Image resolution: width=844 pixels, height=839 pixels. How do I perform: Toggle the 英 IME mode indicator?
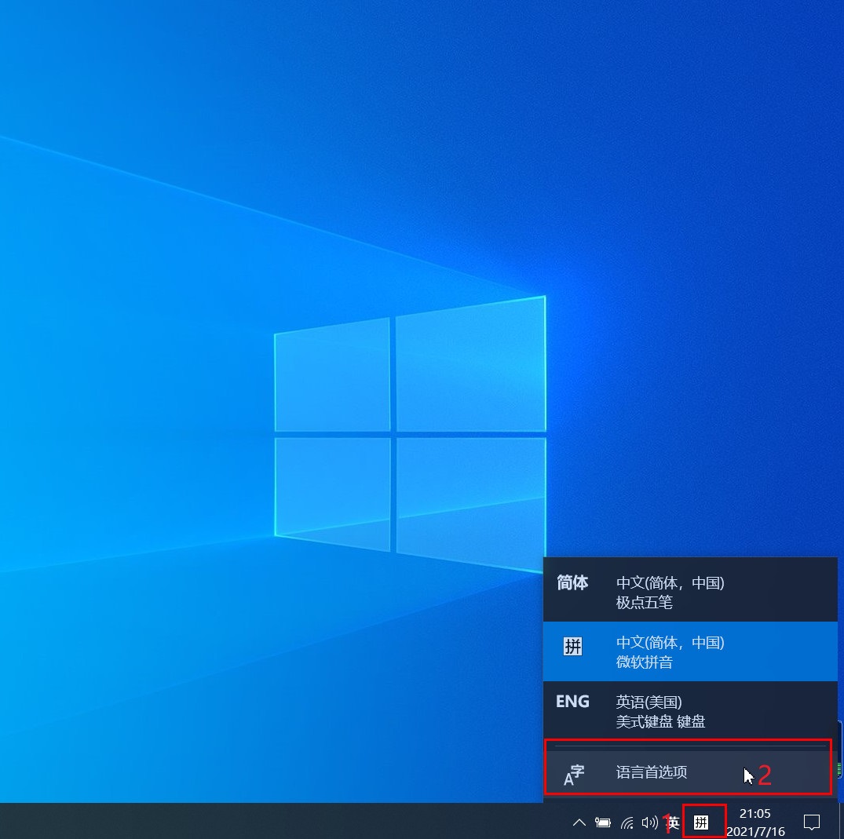tap(673, 823)
